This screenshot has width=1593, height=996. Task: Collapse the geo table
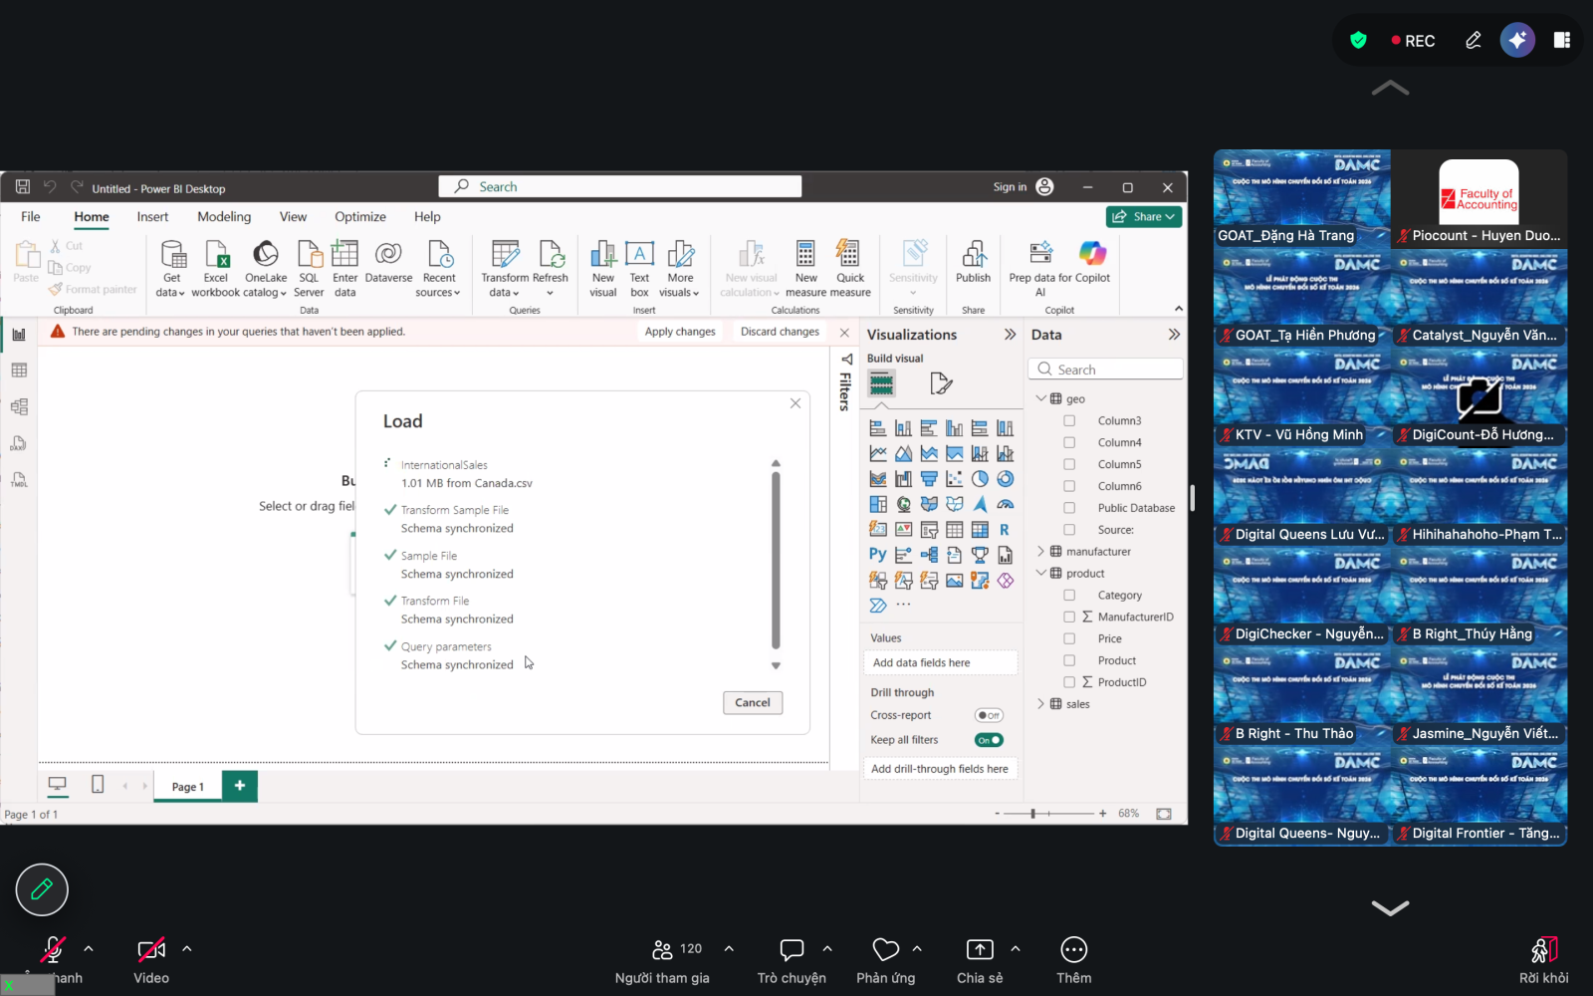pyautogui.click(x=1041, y=398)
